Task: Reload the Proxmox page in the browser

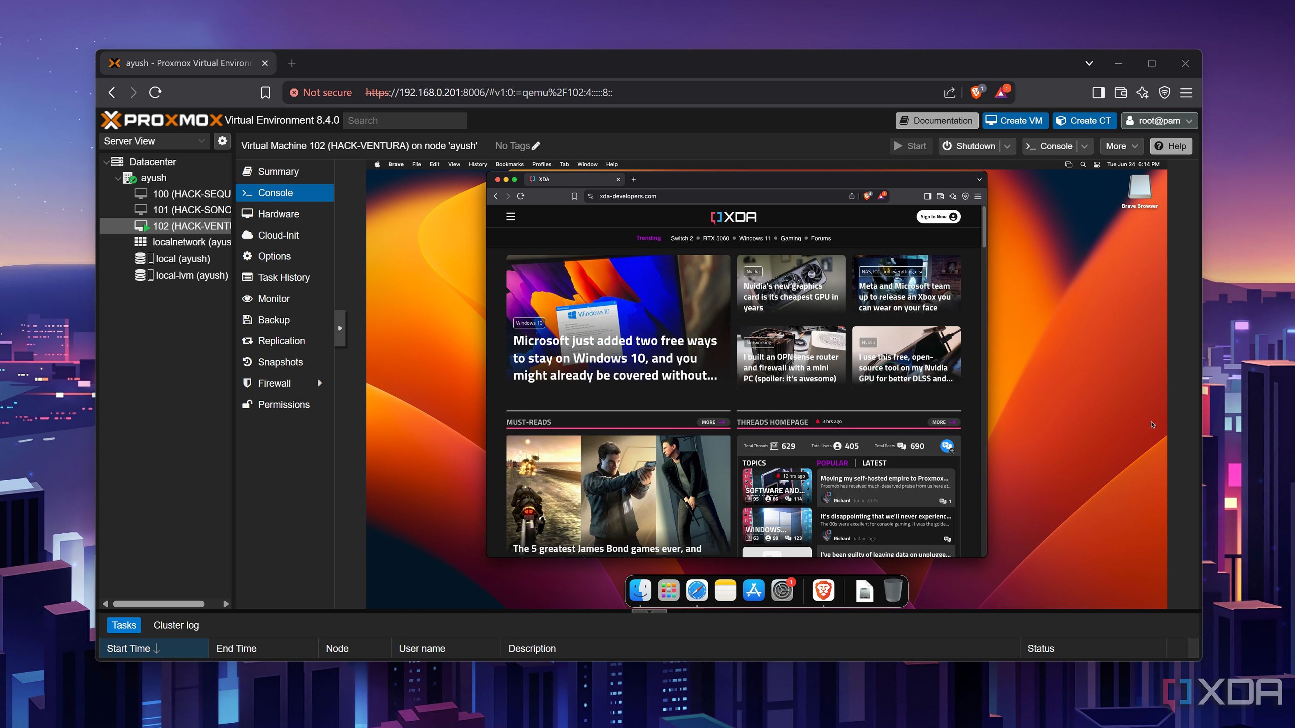Action: pos(155,92)
